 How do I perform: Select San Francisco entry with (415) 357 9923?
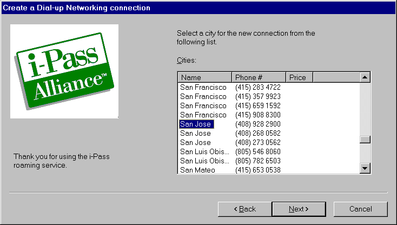tap(203, 96)
